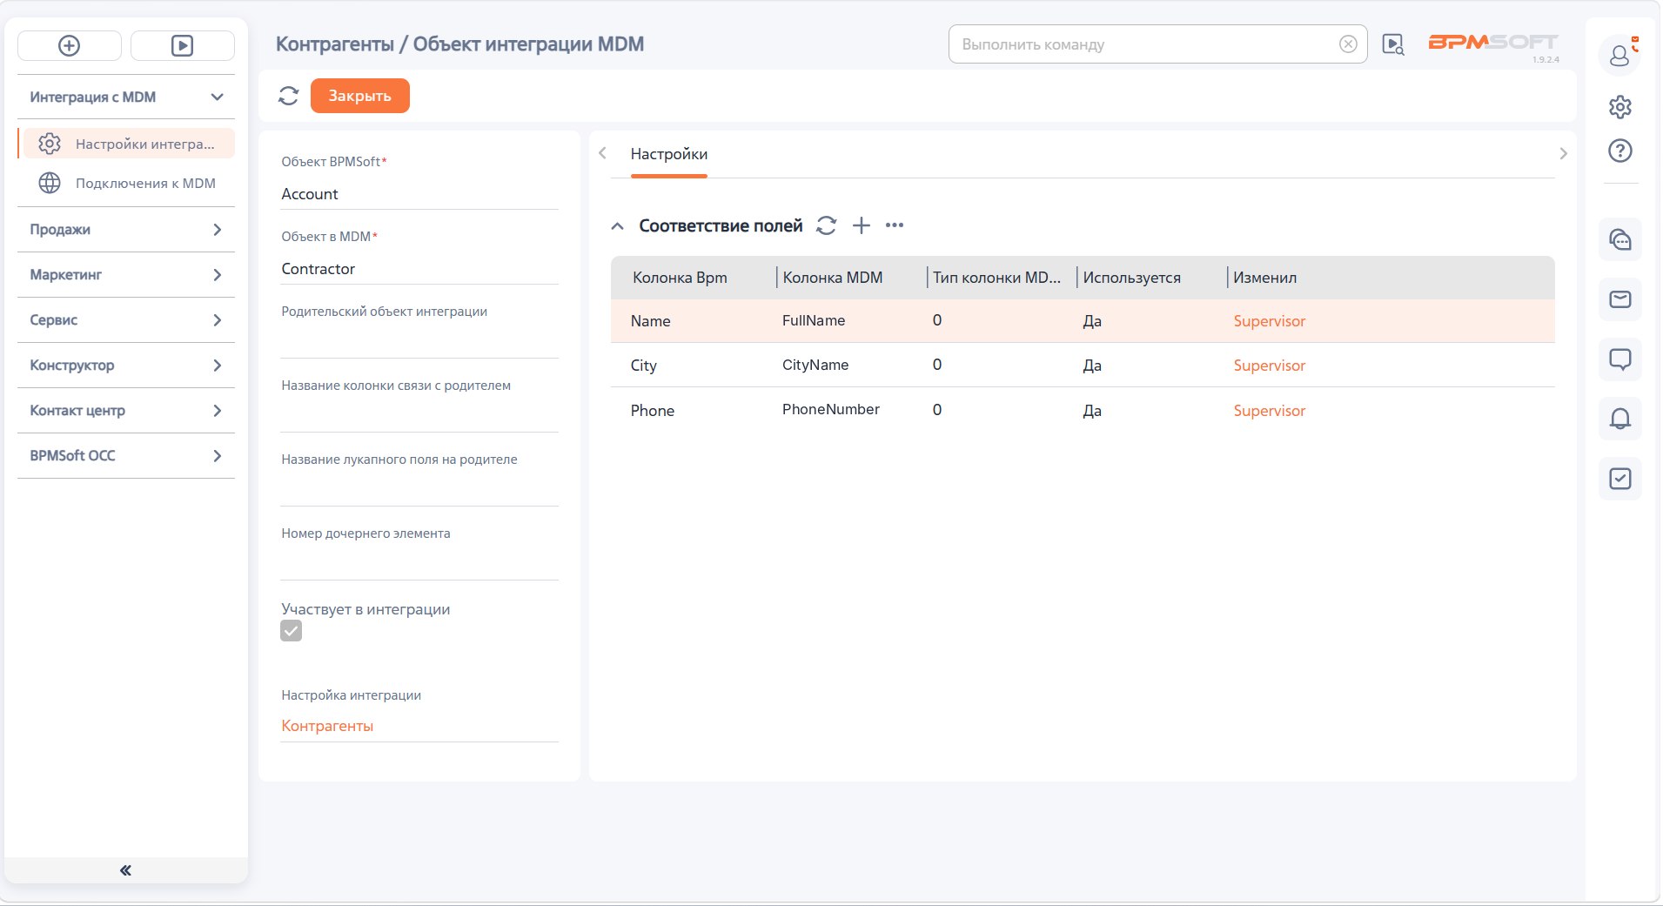Click the help question mark icon

tap(1619, 151)
